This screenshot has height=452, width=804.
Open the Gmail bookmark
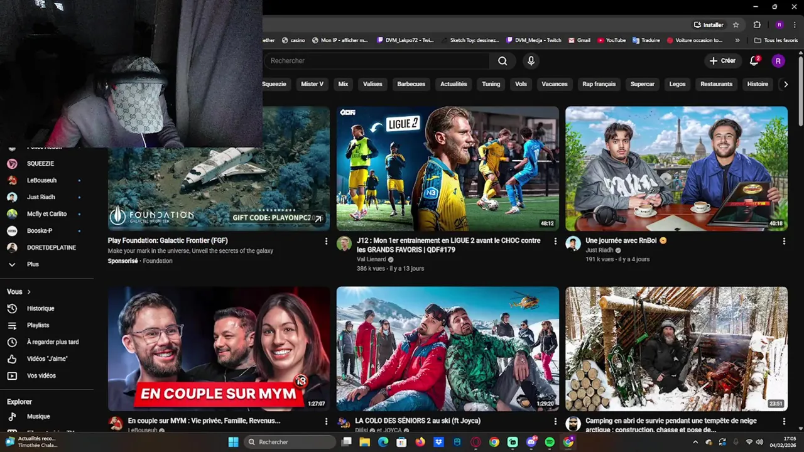coord(579,40)
